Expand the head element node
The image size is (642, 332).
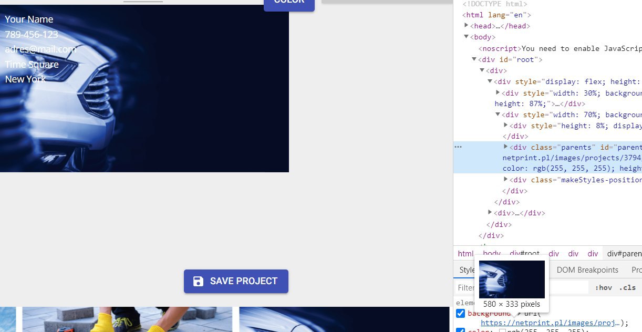(467, 25)
